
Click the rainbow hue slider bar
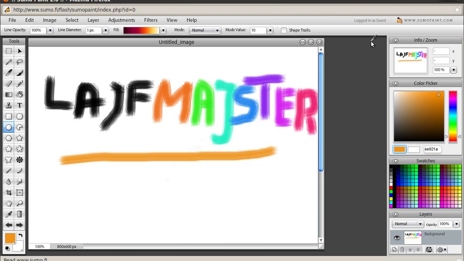click(453, 116)
